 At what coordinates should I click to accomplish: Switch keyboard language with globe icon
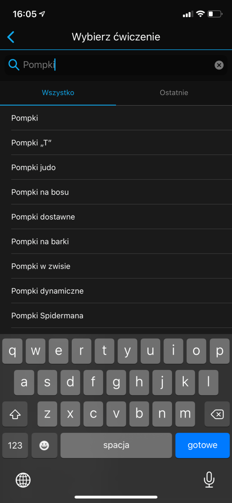[x=23, y=480]
